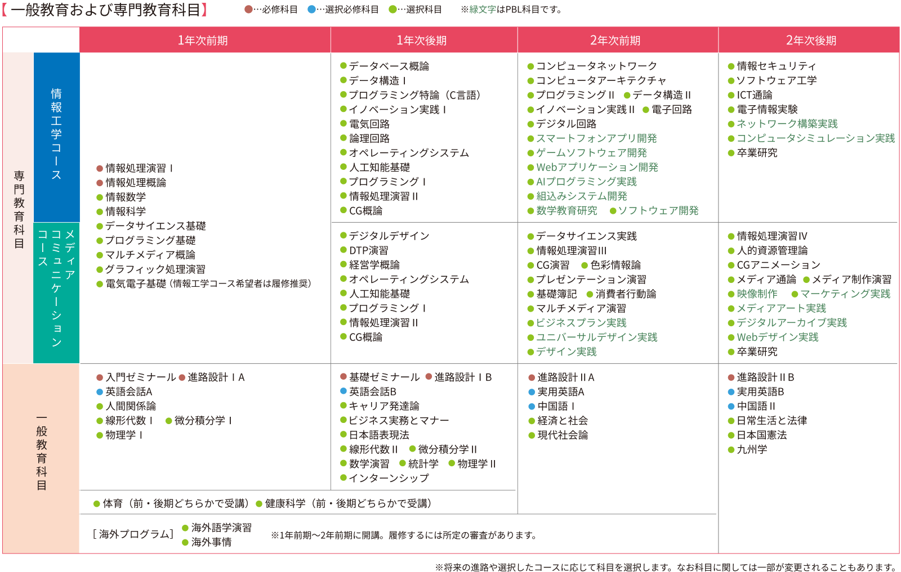Select the course 実用英語A

(x=556, y=392)
